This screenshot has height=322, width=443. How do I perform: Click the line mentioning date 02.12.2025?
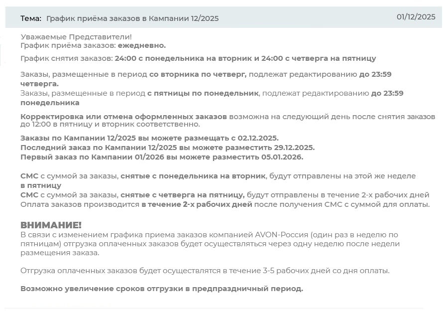point(149,138)
